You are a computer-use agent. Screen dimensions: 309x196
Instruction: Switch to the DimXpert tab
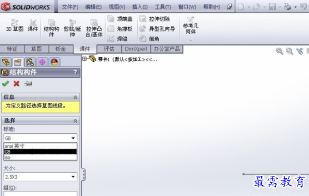point(136,49)
